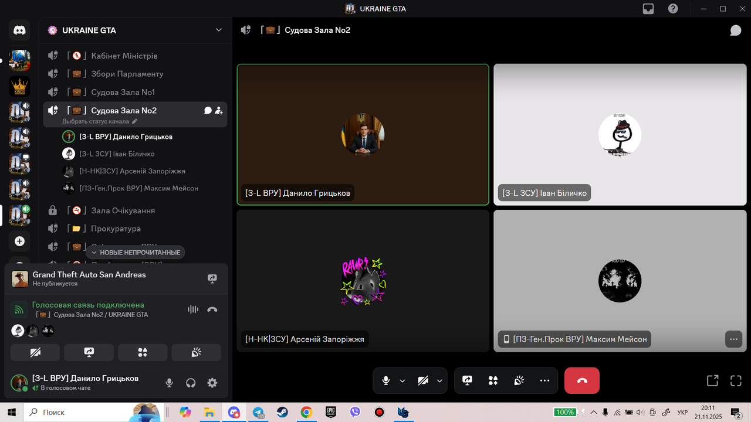Toggle microphone mute in user panel
751x422 pixels.
(x=169, y=383)
